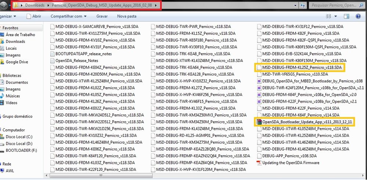Screen dimensions: 367x180
Task: Select DEBUG-APP_Pemicro_v108.SDA file icon
Action: point(259,156)
